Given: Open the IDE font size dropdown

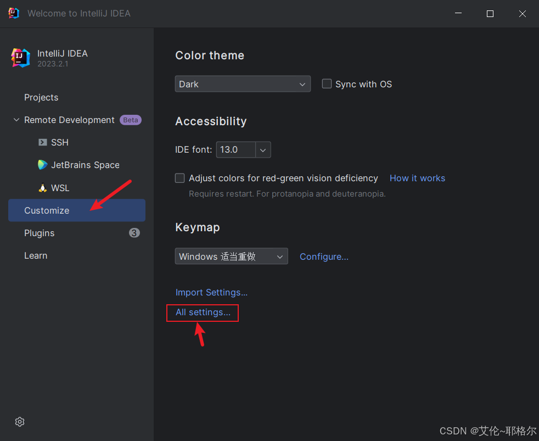Looking at the screenshot, I should click(x=263, y=149).
